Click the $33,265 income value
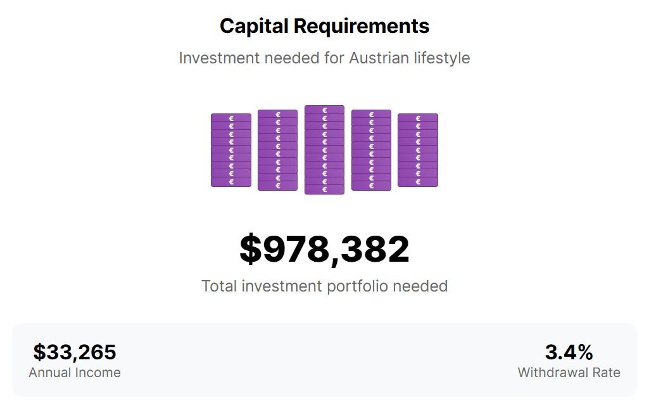649x410 pixels. (x=75, y=352)
